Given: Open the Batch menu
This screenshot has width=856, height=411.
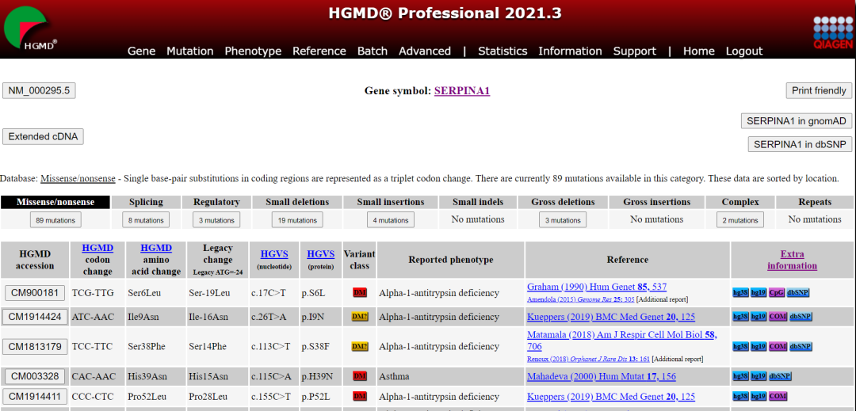Looking at the screenshot, I should coord(373,51).
